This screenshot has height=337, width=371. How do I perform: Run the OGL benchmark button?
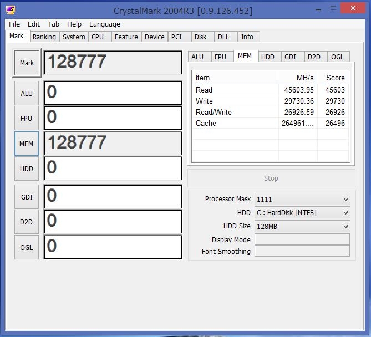tap(27, 247)
